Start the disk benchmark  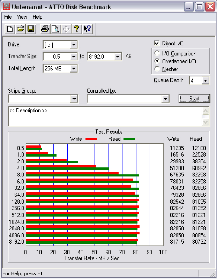[x=194, y=99]
